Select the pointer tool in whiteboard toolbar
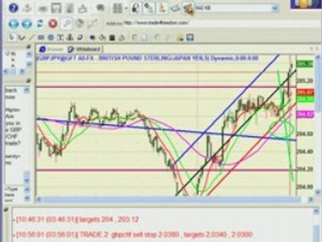 point(11,37)
